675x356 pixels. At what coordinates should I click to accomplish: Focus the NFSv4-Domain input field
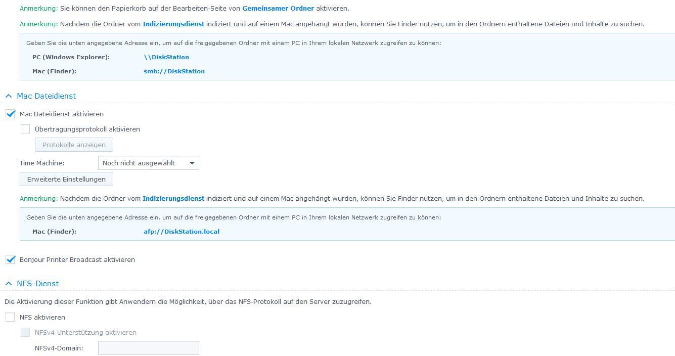[148, 348]
